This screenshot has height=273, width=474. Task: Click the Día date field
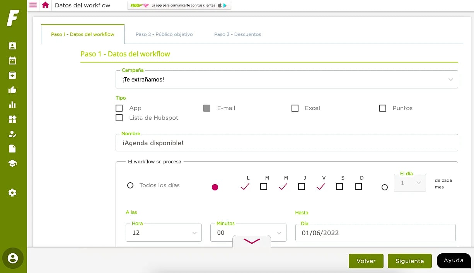(x=375, y=233)
